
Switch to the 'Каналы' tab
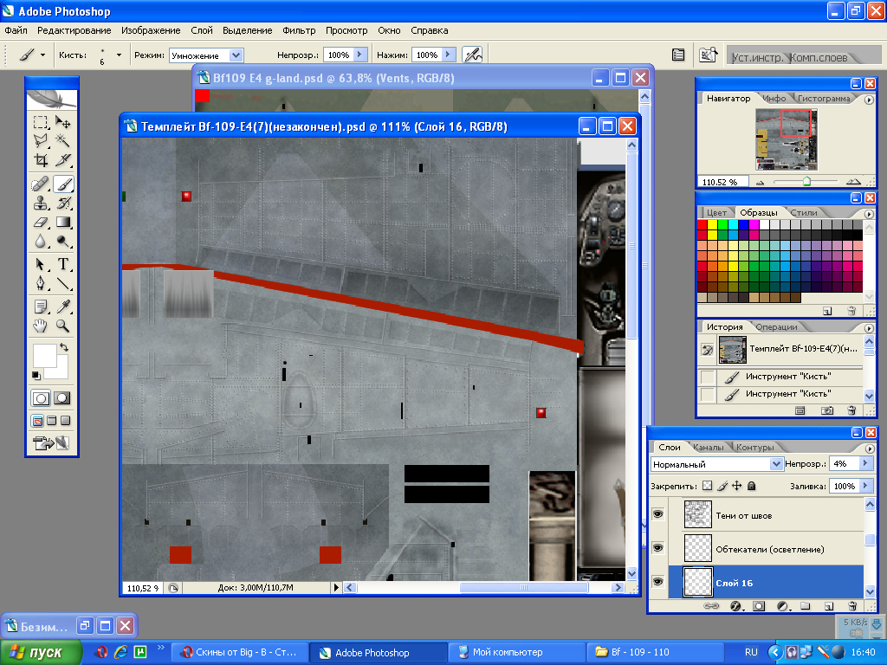click(709, 448)
